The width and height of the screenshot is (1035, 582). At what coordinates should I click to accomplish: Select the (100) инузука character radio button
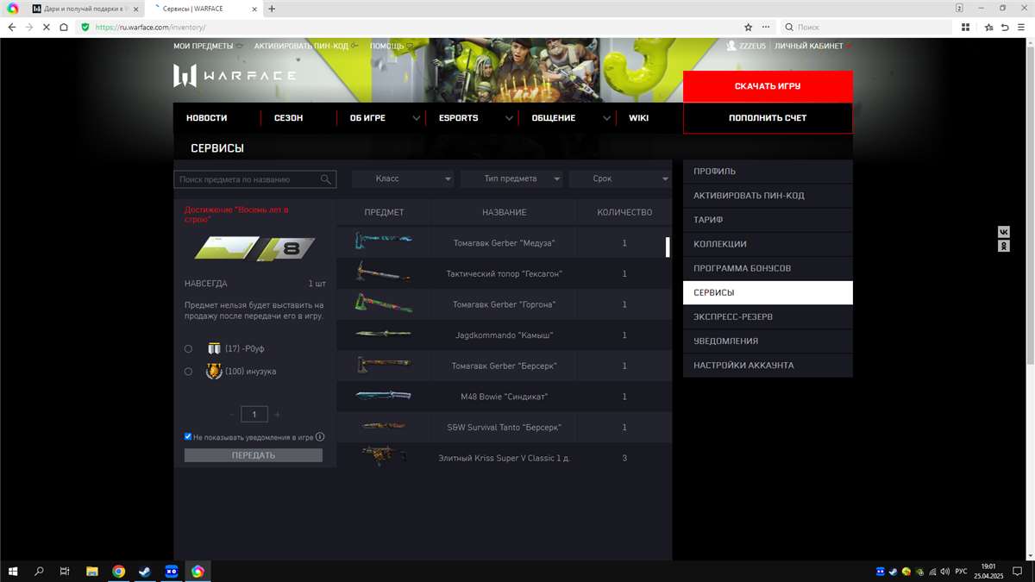tap(188, 372)
